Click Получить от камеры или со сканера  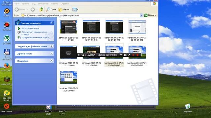coord(34,33)
